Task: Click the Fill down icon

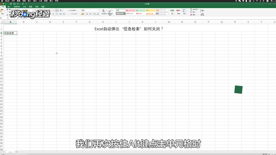Action: (x=191, y=12)
